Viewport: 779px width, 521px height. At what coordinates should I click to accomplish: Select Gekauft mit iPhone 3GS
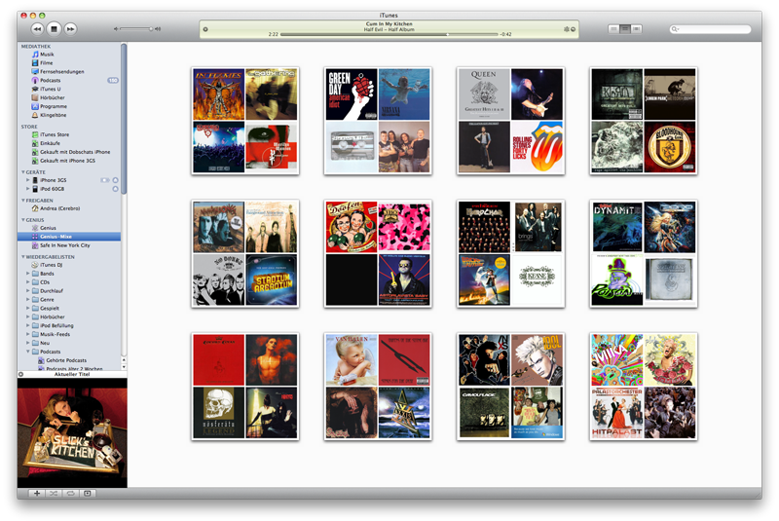[x=69, y=161]
